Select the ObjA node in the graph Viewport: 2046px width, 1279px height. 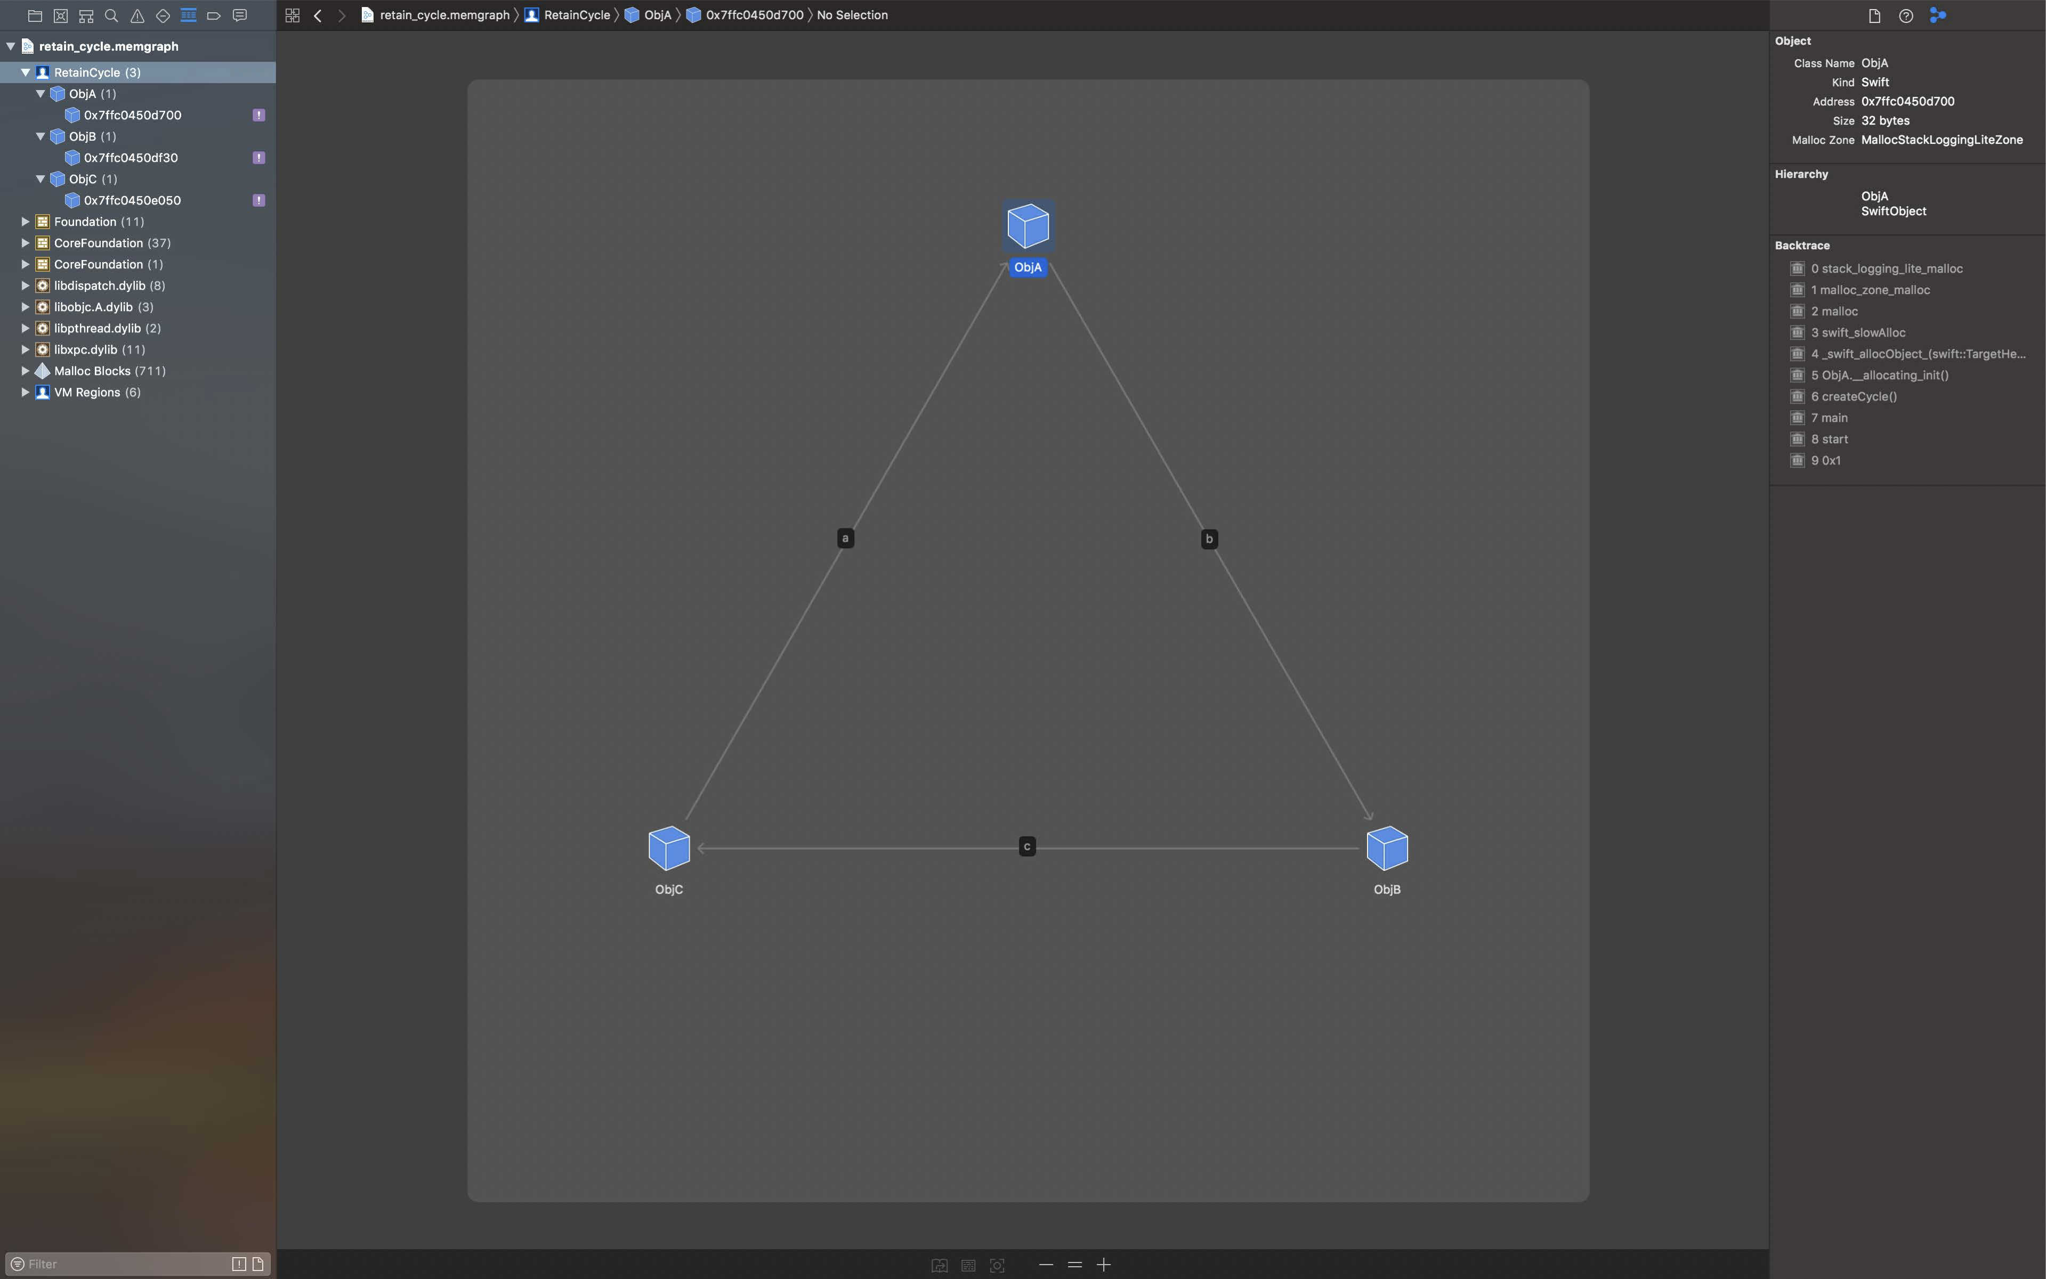click(x=1028, y=227)
